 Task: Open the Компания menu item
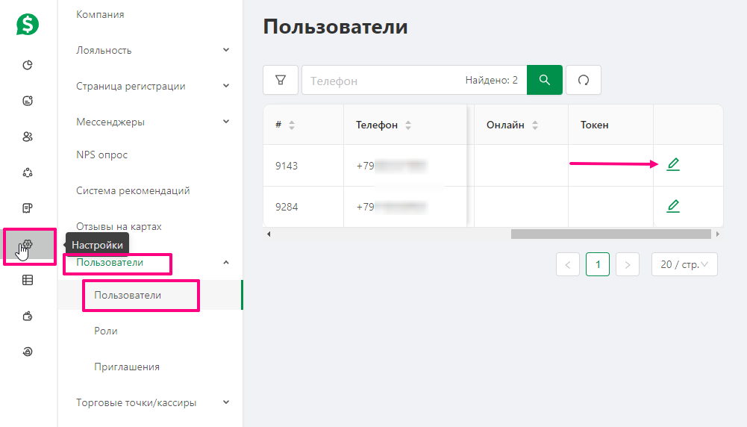(x=100, y=14)
